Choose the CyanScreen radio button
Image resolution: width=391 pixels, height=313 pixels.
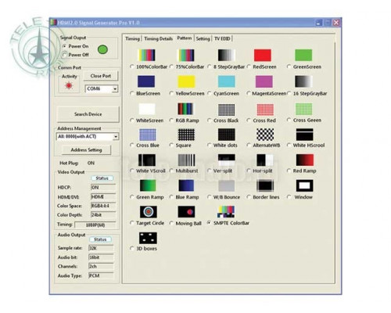click(210, 93)
